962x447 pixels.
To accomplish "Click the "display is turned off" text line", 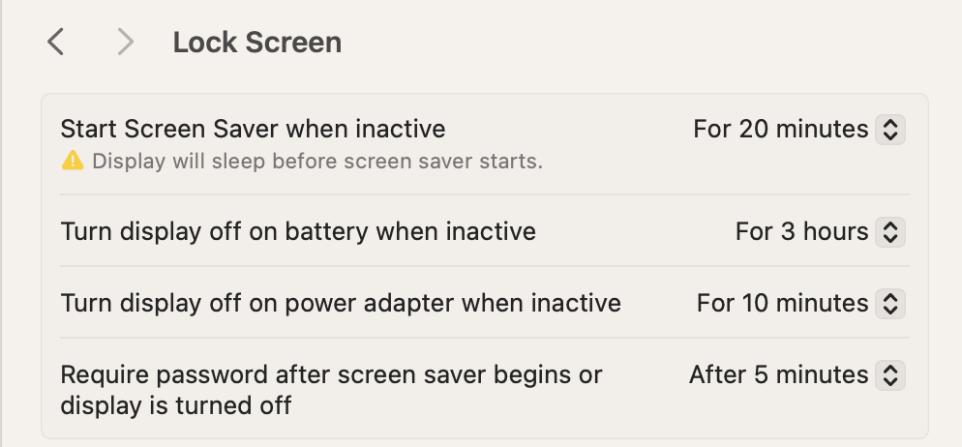I will [x=175, y=404].
